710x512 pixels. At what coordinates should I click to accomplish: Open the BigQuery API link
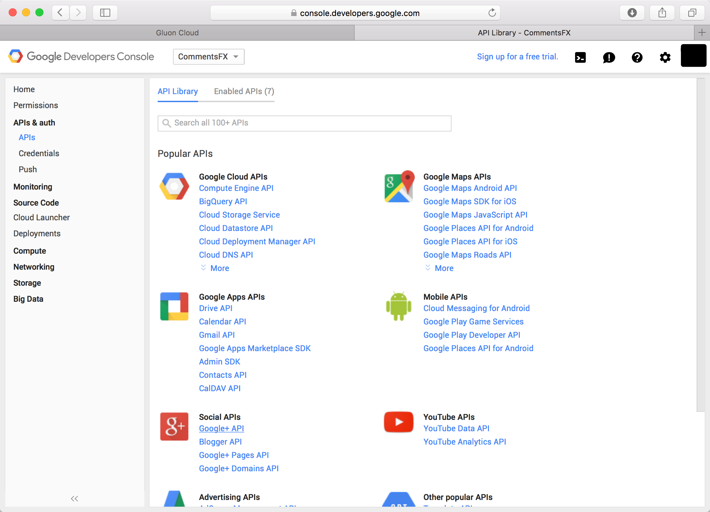223,201
